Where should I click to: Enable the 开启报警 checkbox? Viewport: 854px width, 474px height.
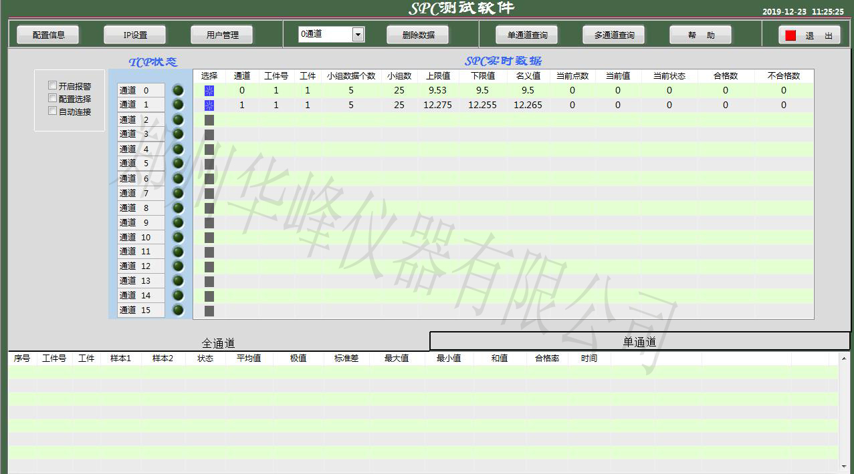point(53,85)
